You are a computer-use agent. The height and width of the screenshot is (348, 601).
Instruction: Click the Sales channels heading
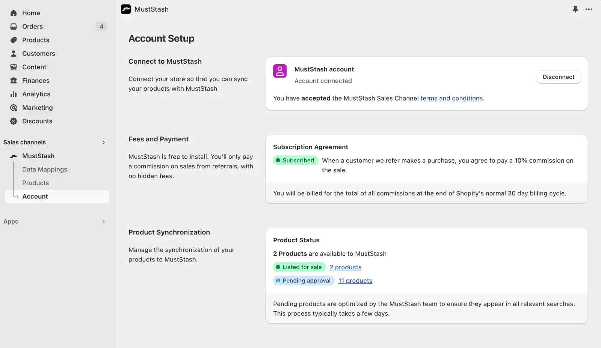pyautogui.click(x=24, y=142)
